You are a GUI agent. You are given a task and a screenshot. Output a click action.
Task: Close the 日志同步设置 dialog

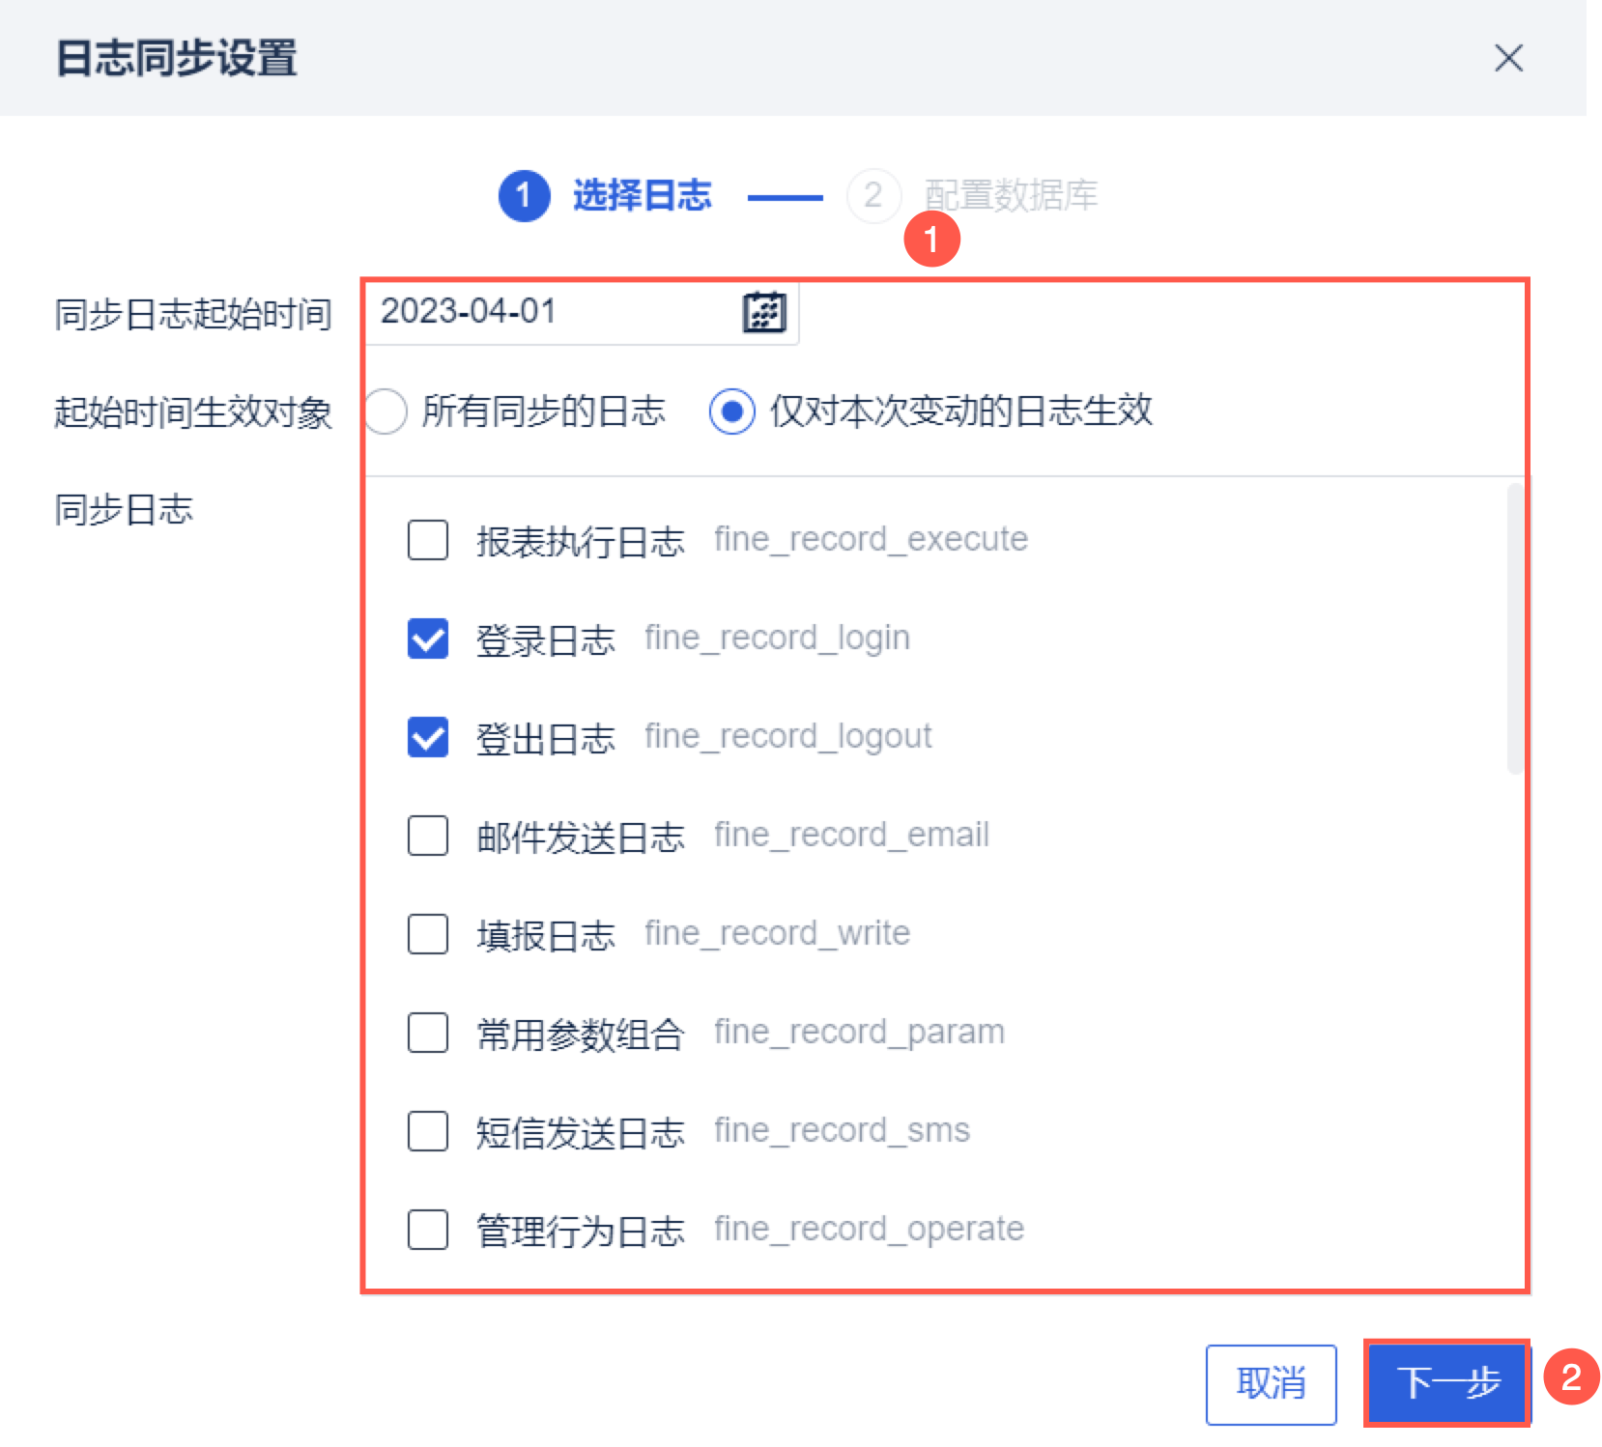[1508, 58]
